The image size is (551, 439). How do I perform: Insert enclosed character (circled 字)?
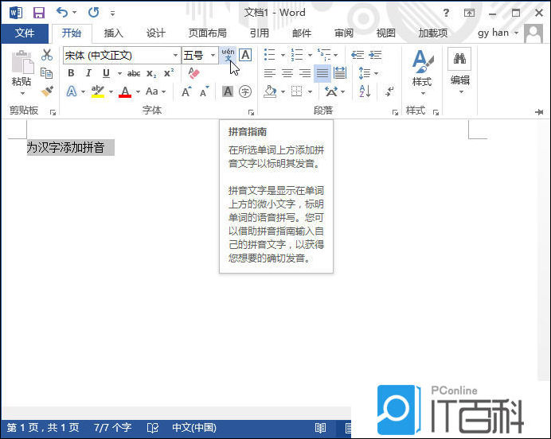coord(245,91)
